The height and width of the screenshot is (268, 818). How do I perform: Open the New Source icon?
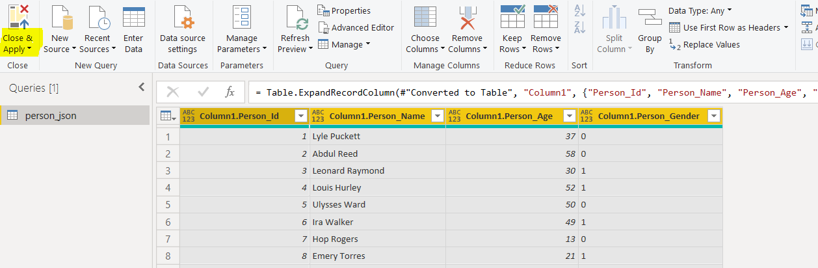click(60, 18)
